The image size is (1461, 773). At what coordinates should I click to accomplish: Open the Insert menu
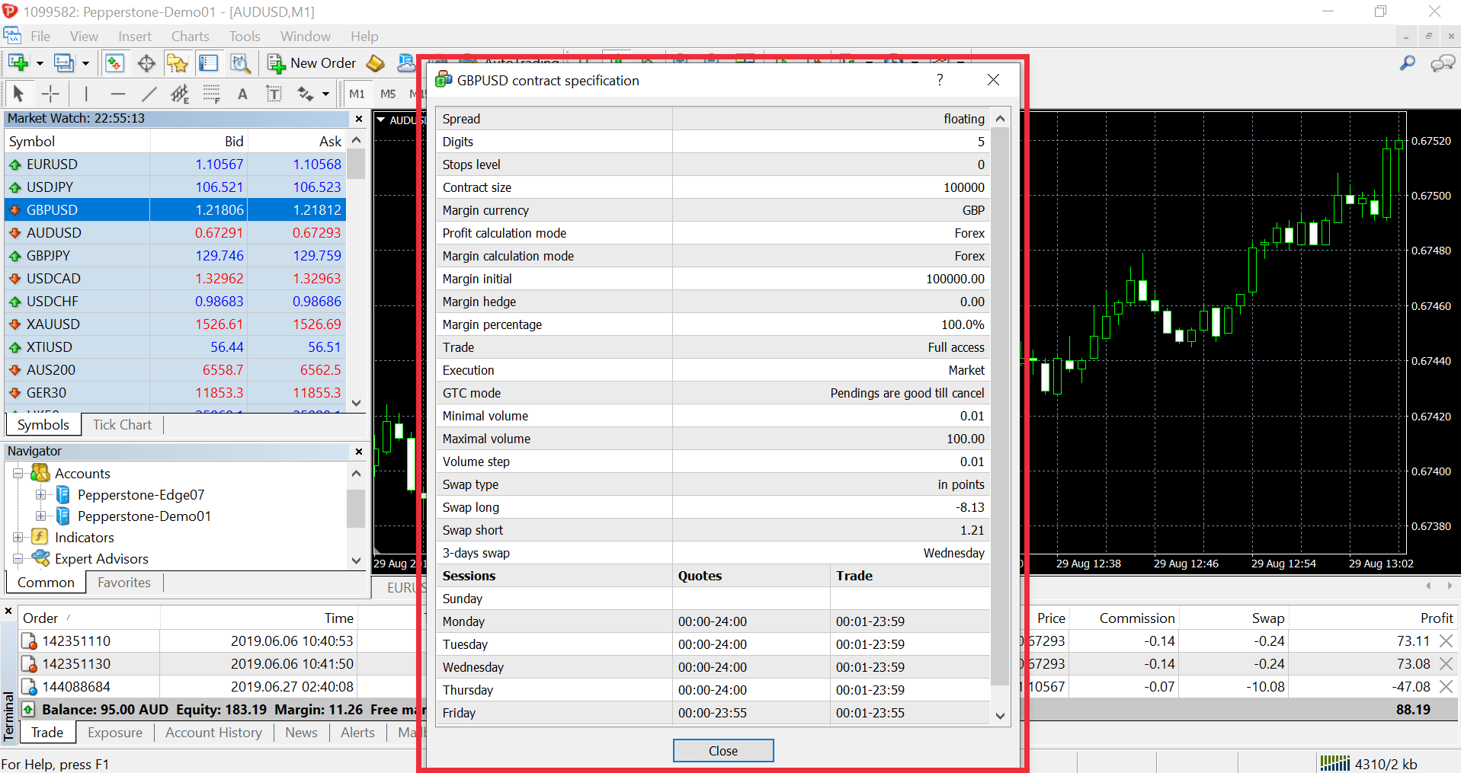tap(135, 37)
